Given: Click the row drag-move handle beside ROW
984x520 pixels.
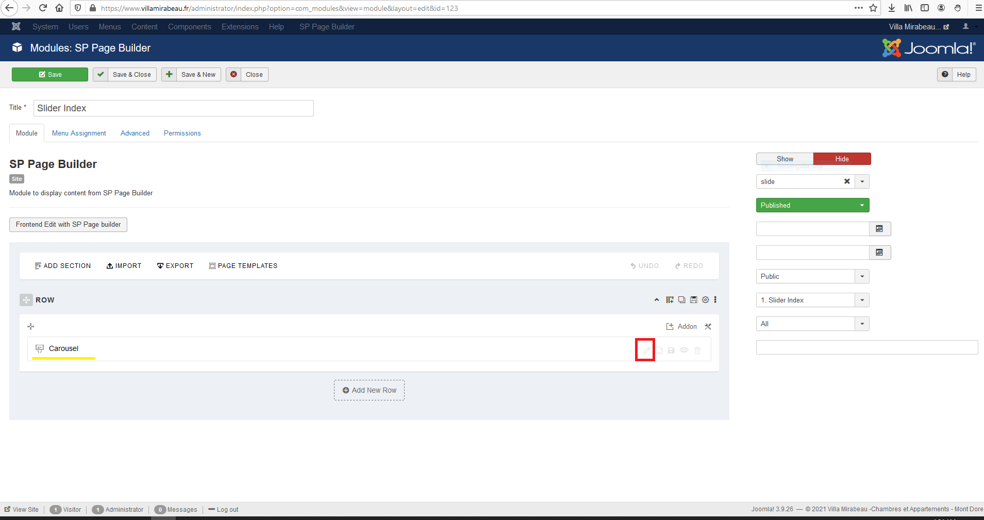Looking at the screenshot, I should [x=26, y=300].
